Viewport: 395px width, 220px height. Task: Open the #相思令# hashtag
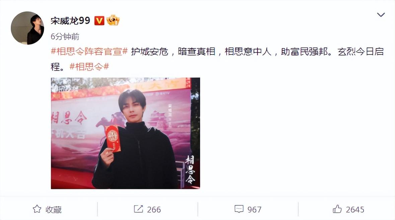(x=89, y=67)
